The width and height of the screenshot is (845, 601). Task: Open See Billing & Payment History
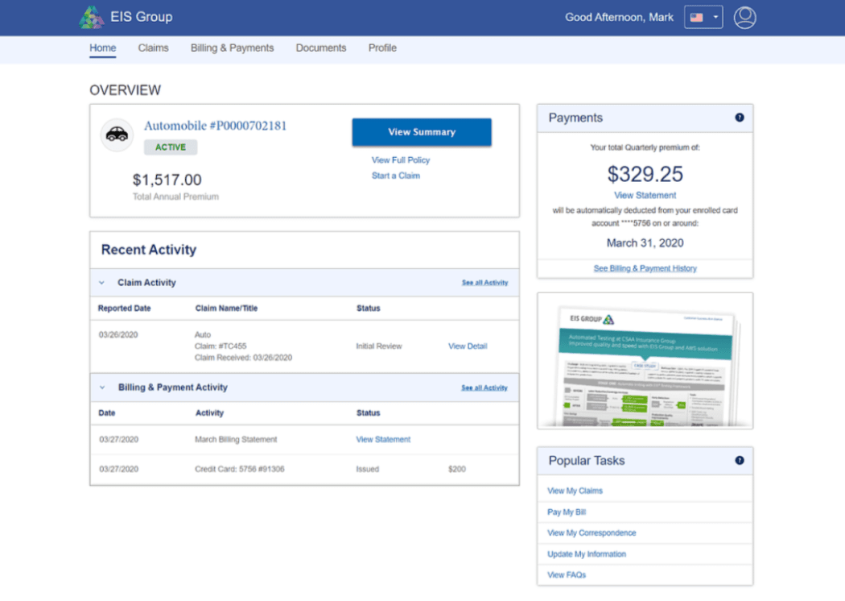coord(645,267)
